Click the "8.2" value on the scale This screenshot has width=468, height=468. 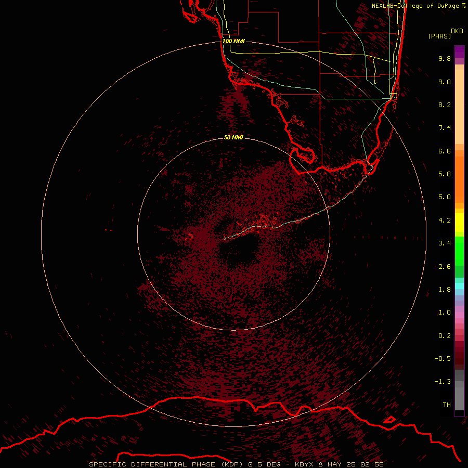pyautogui.click(x=445, y=105)
